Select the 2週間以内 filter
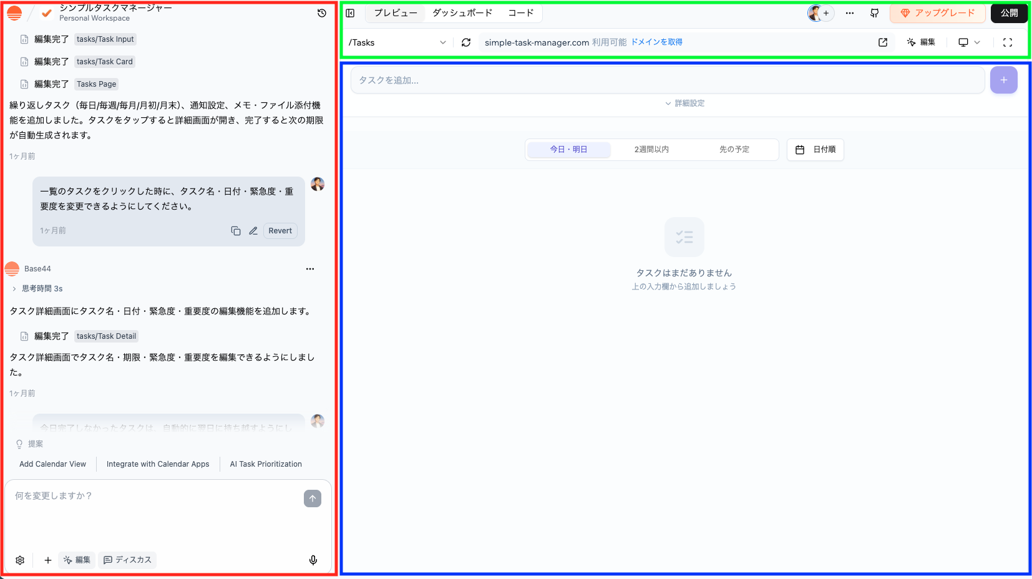Viewport: 1032px width, 579px height. [x=651, y=150]
